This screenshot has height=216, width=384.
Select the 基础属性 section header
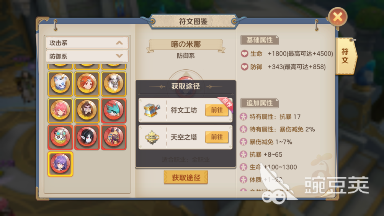point(260,40)
